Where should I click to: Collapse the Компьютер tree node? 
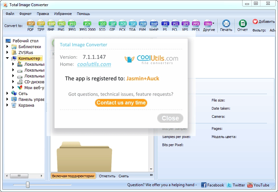[7, 58]
